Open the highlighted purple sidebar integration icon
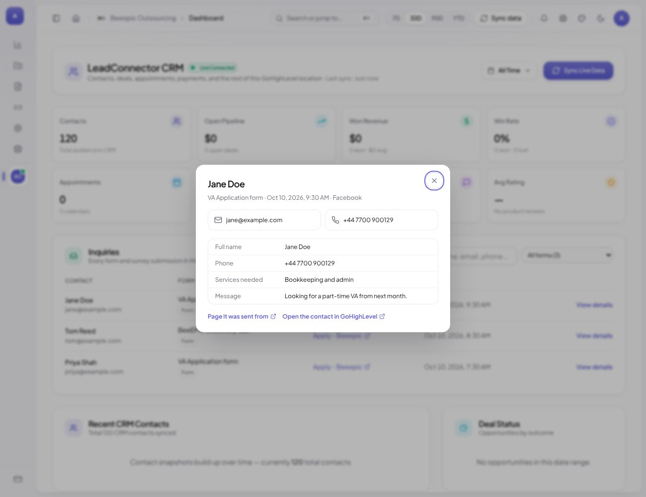The width and height of the screenshot is (646, 497). pos(18,176)
